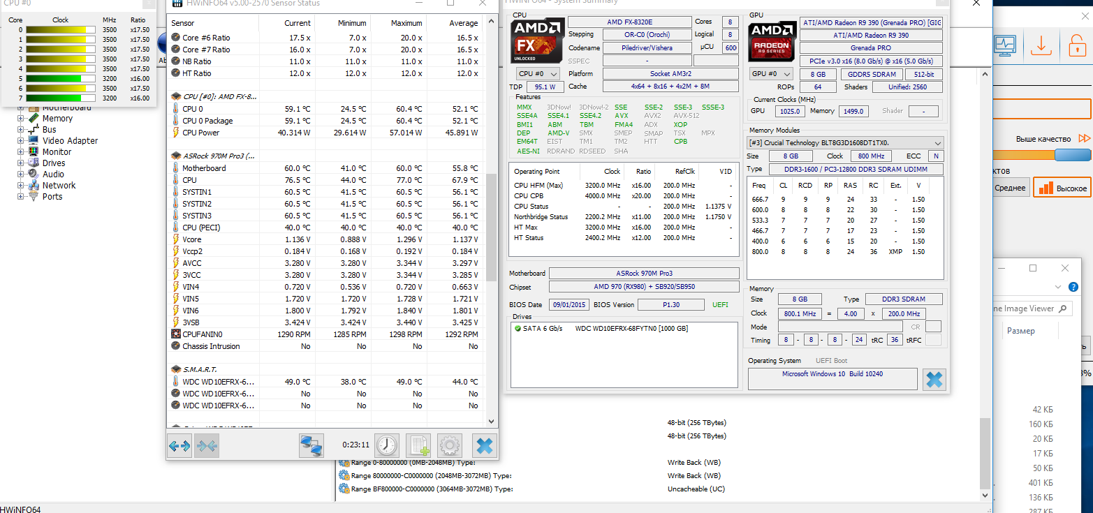Click the Monitor icon in the device tree
The width and height of the screenshot is (1093, 513).
point(34,152)
